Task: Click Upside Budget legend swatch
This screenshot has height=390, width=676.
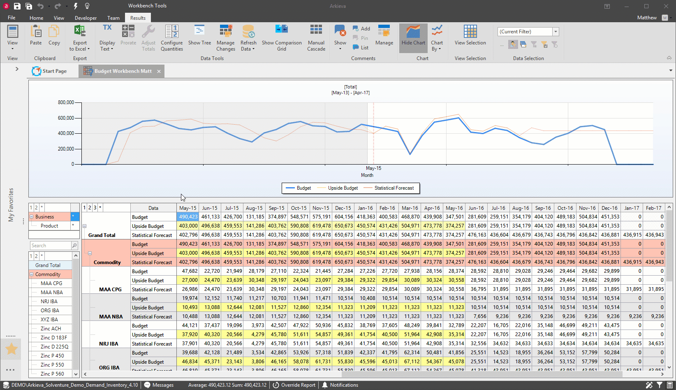Action: pyautogui.click(x=322, y=188)
